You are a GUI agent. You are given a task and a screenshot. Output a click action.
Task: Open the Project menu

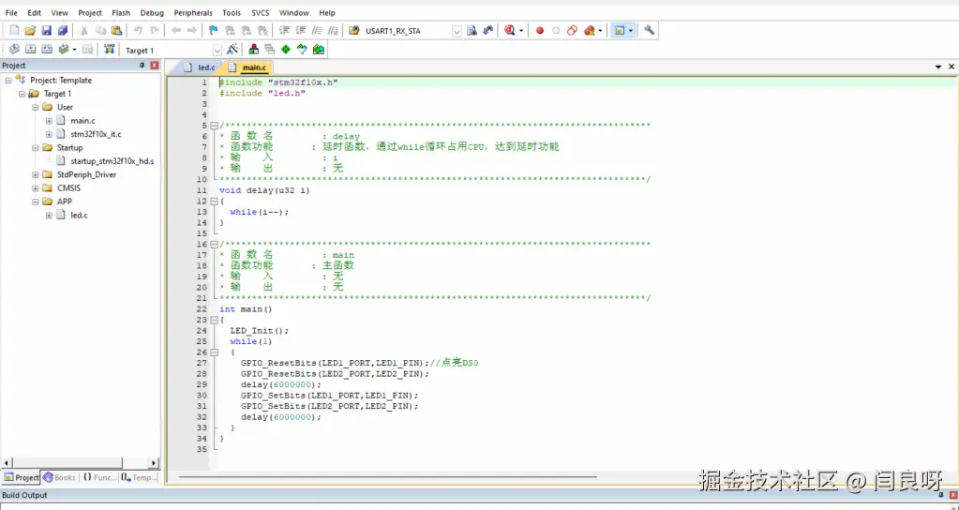click(x=90, y=12)
